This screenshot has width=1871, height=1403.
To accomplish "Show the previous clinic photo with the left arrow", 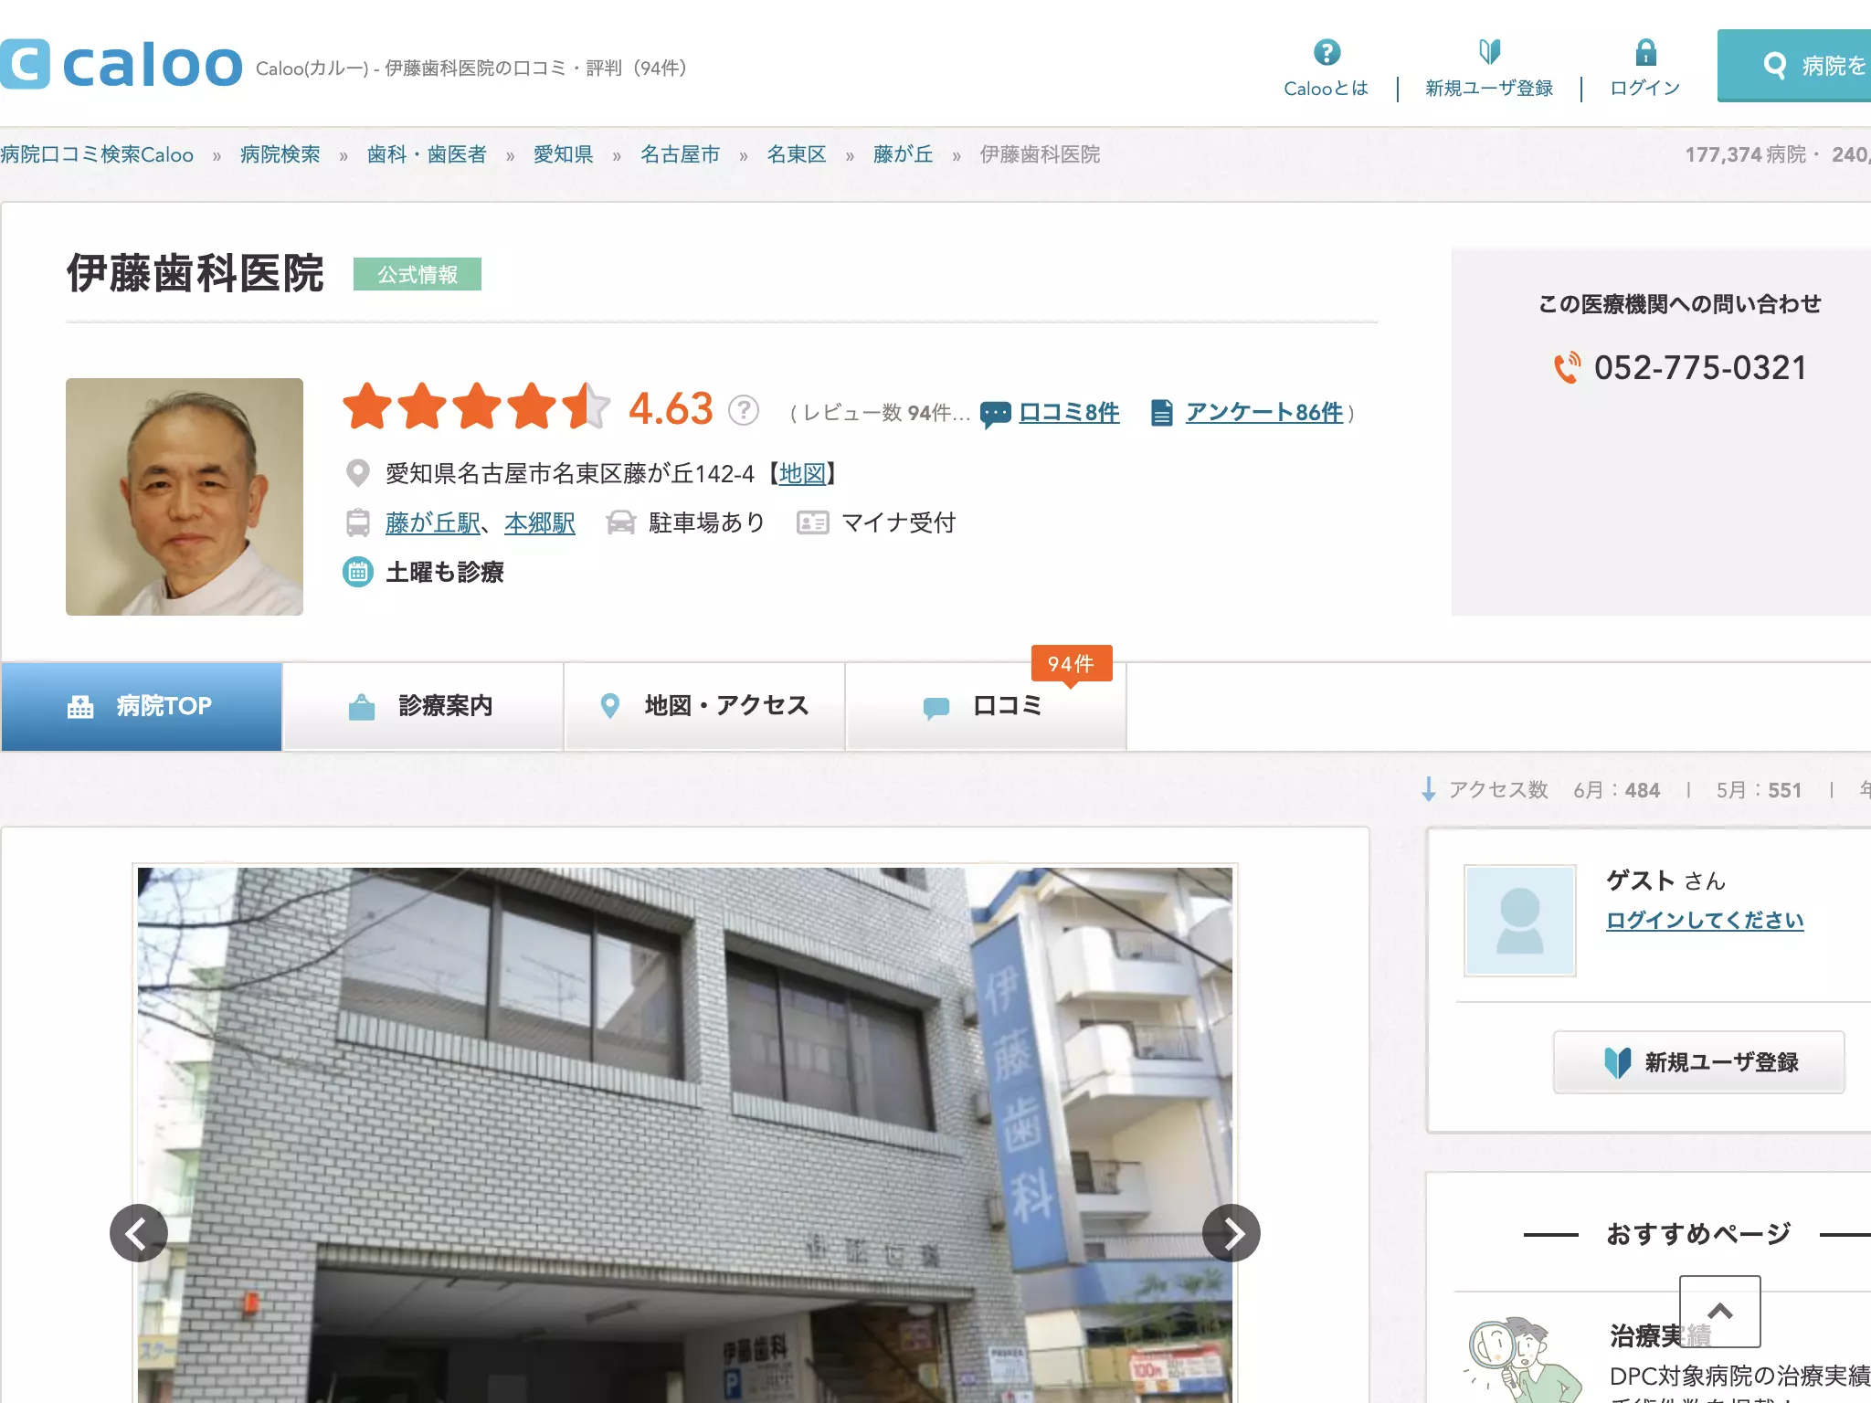I will 139,1233.
